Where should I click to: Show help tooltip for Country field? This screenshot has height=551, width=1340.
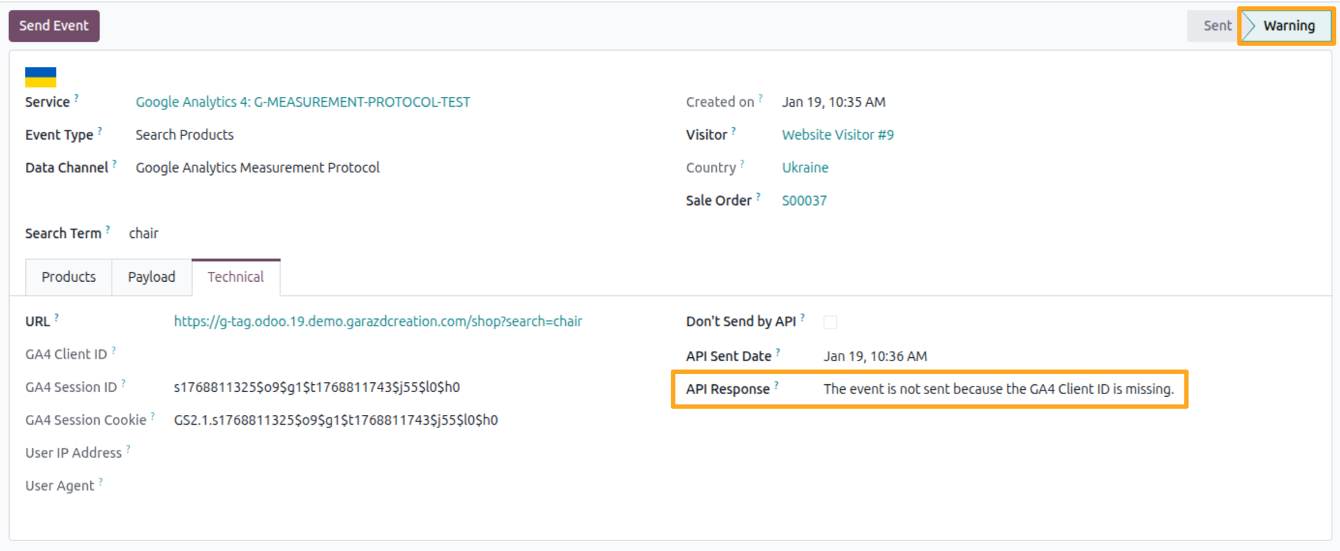(x=743, y=164)
